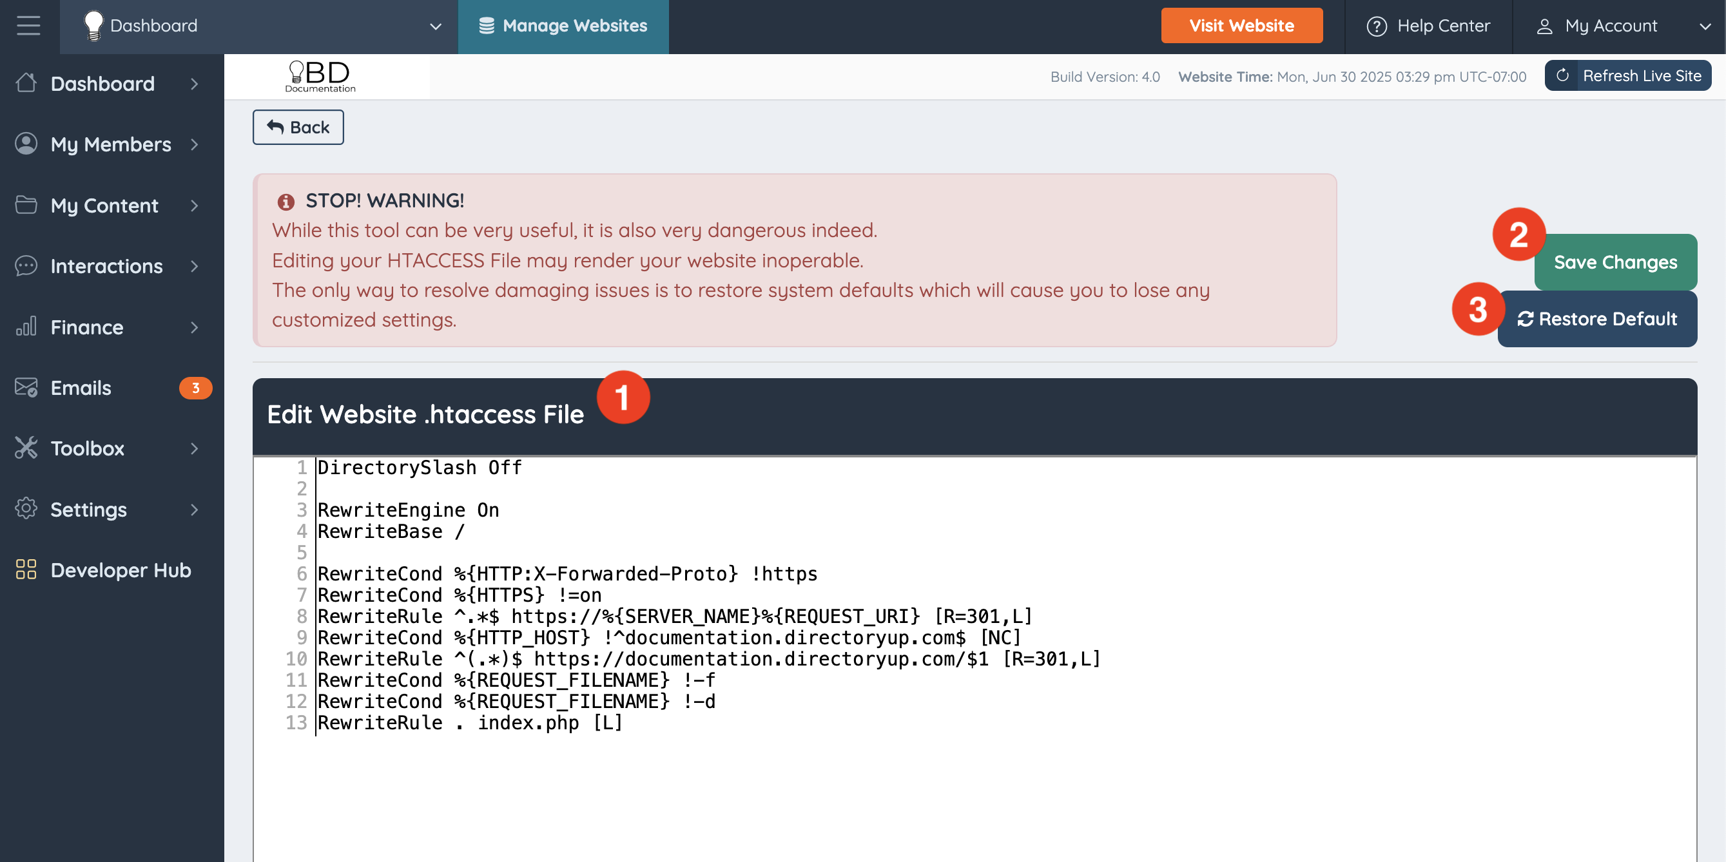
Task: Expand the Toolbox submenu chevron
Action: 194,448
